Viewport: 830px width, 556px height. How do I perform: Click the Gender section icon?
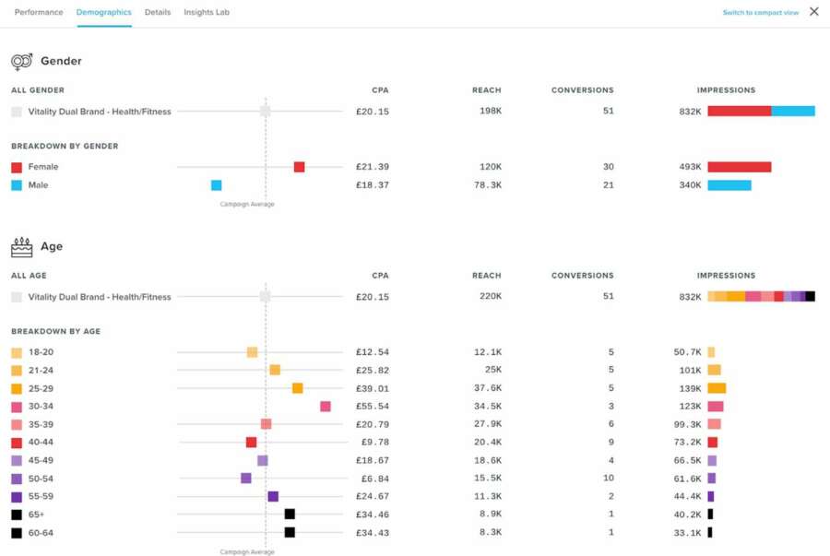21,62
